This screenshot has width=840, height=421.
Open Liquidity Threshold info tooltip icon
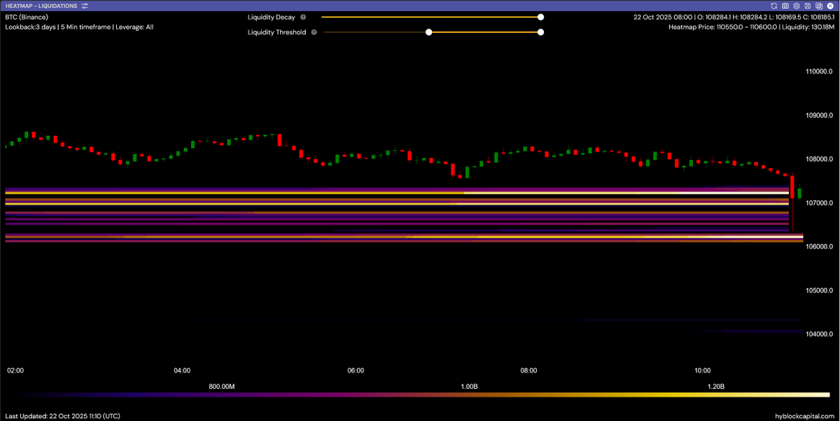[314, 32]
